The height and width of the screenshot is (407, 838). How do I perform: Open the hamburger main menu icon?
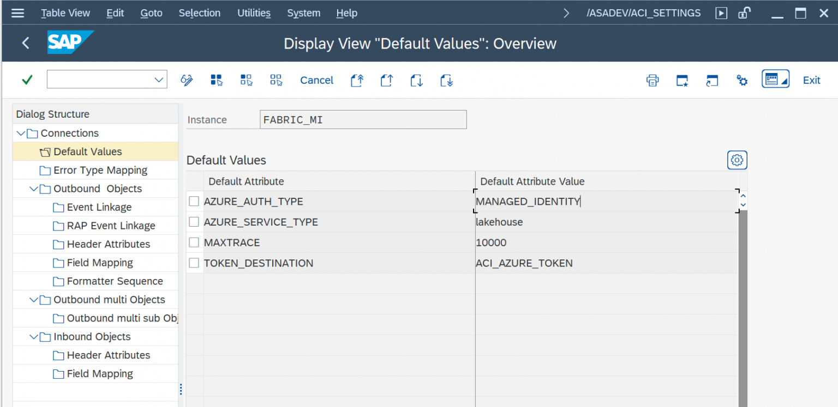(17, 13)
